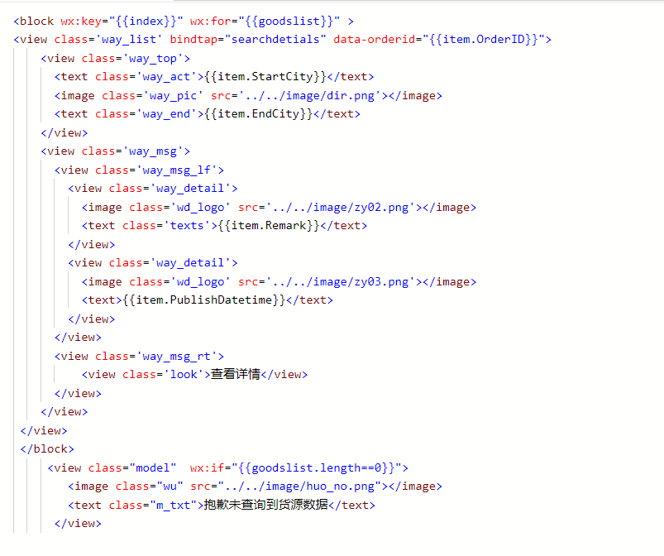Click the wx:for attribute in block tag
This screenshot has height=556, width=664.
pos(265,22)
